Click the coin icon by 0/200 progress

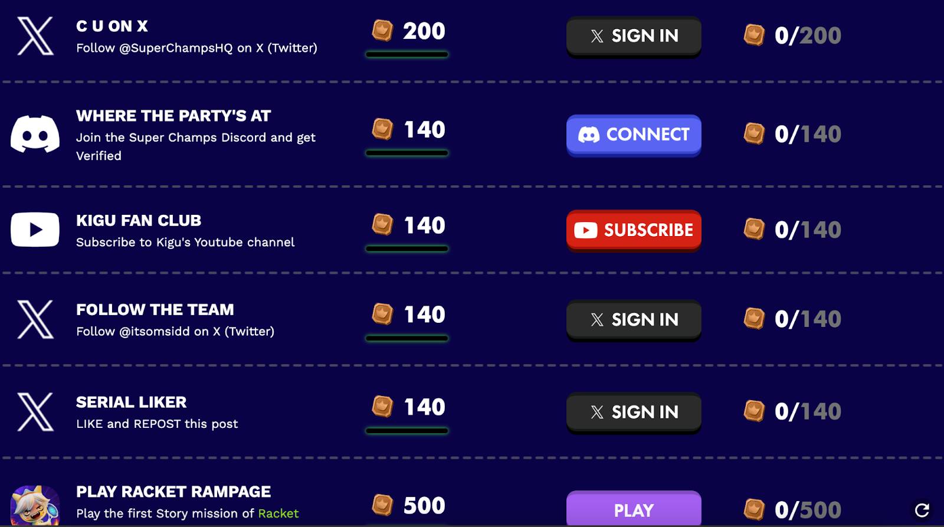[754, 35]
